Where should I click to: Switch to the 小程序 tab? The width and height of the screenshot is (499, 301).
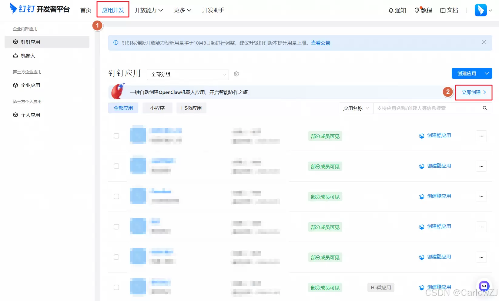pos(157,108)
